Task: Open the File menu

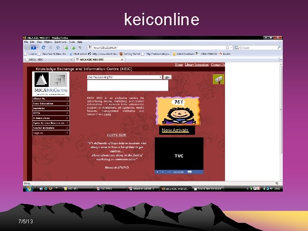Action: pyautogui.click(x=26, y=42)
